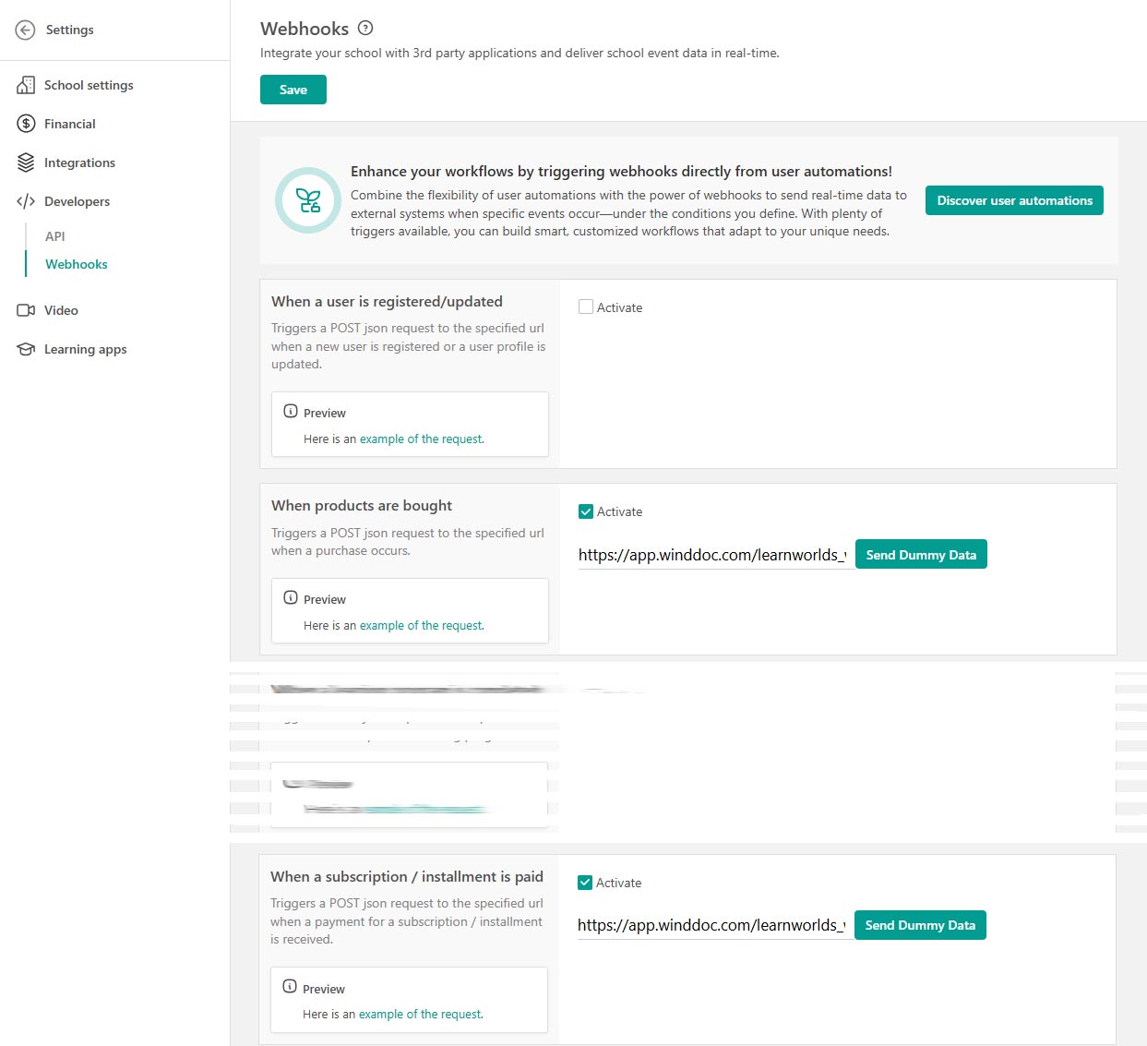Click the Video camera icon in sidebar
Viewport: 1147px width, 1046px height.
pyautogui.click(x=26, y=310)
